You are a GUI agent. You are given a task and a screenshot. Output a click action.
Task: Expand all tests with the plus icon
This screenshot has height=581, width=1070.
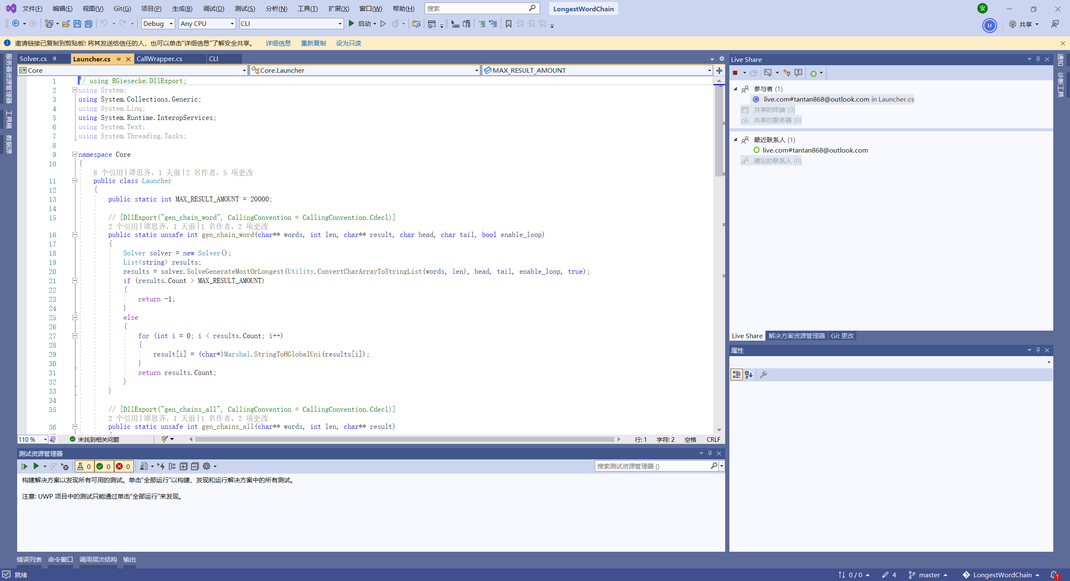(183, 466)
